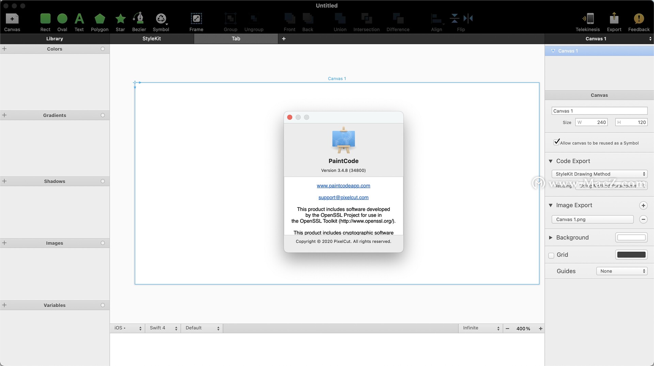Zoom out with the minus button
This screenshot has width=654, height=366.
tap(508, 329)
